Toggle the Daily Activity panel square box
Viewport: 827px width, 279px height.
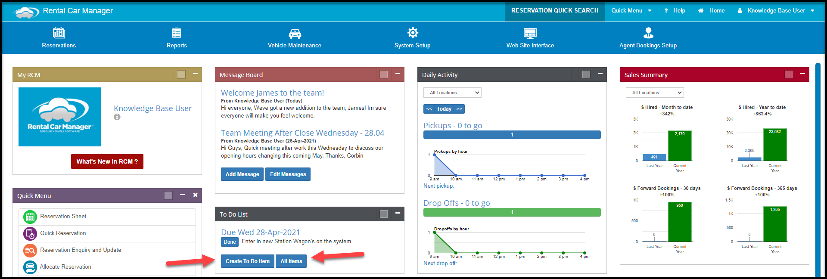click(x=586, y=74)
